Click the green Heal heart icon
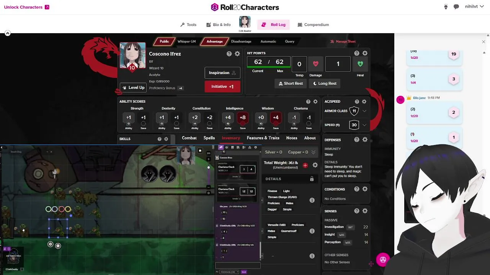490x275 pixels. [360, 64]
